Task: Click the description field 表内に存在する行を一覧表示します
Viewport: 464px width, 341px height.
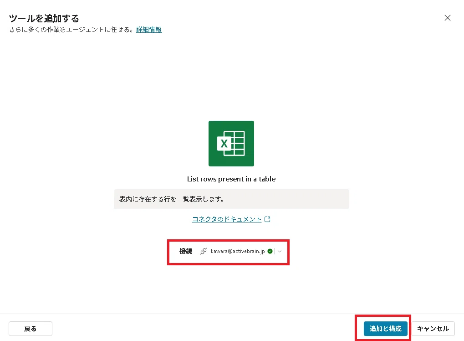Action: (231, 199)
